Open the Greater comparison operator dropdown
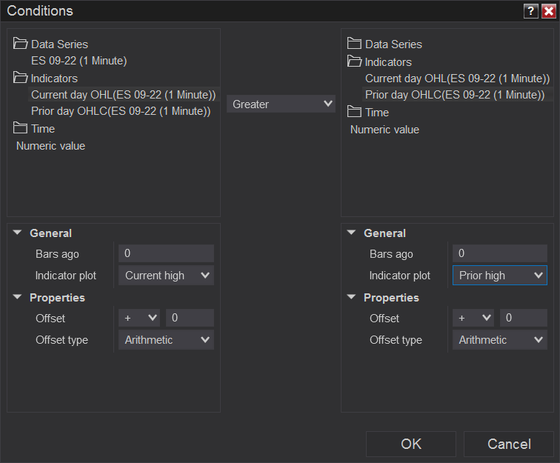The image size is (560, 463). [281, 104]
